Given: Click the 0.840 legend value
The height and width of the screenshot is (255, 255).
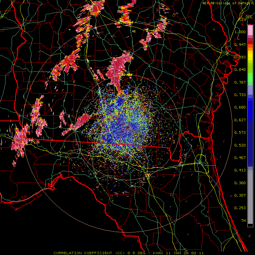Looking at the screenshot, I should (240, 70).
